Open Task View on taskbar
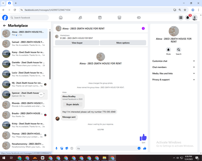The height and width of the screenshot is (161, 202). [11, 158]
